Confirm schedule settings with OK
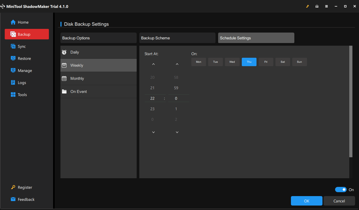Viewport: 359px width, 210px height. click(x=306, y=201)
